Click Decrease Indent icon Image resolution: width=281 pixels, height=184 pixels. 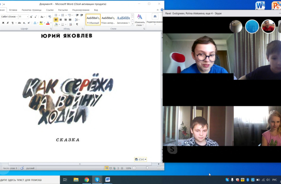coord(77,15)
